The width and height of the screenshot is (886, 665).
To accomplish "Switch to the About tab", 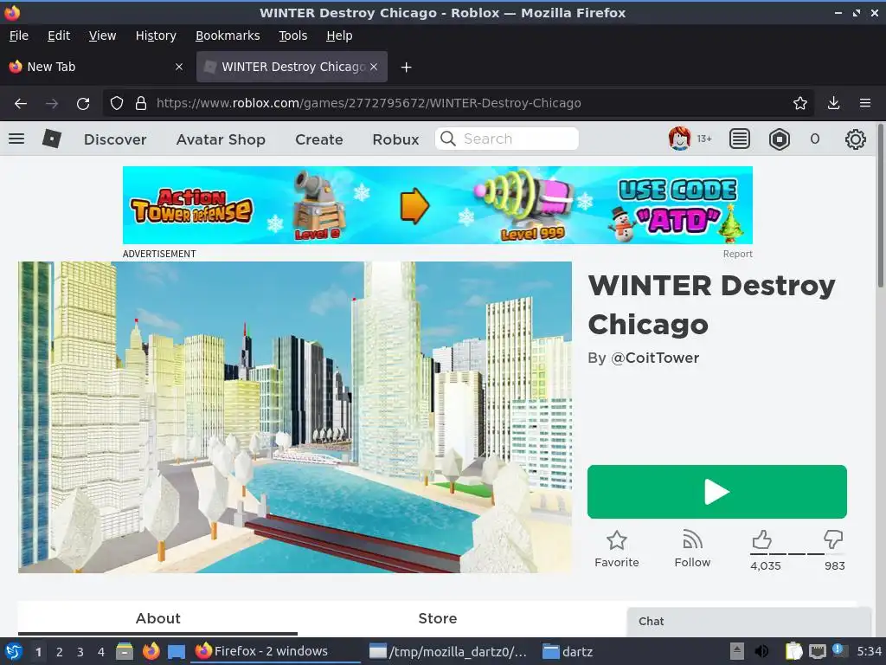I will tap(157, 618).
